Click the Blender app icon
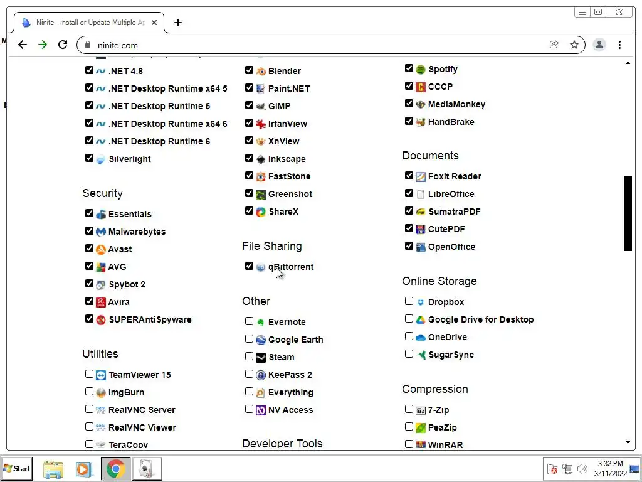The height and width of the screenshot is (482, 642). point(260,72)
